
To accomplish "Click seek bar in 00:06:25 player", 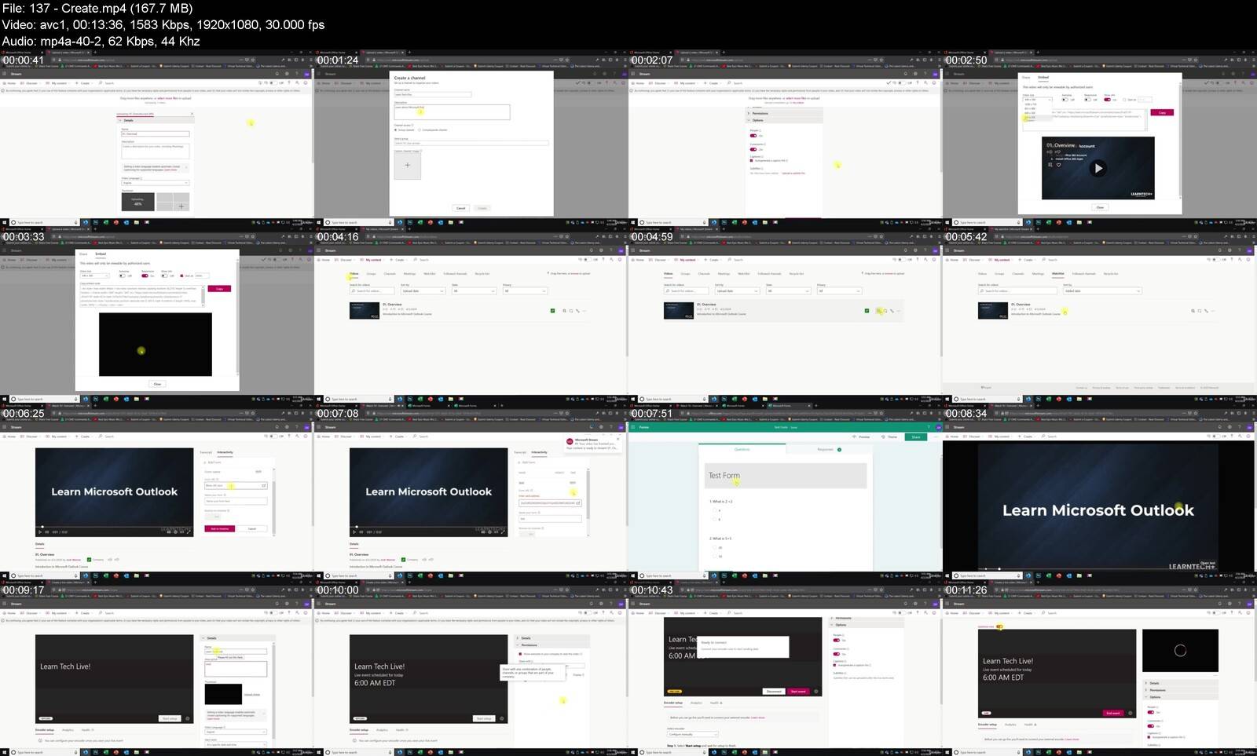I will pyautogui.click(x=114, y=527).
